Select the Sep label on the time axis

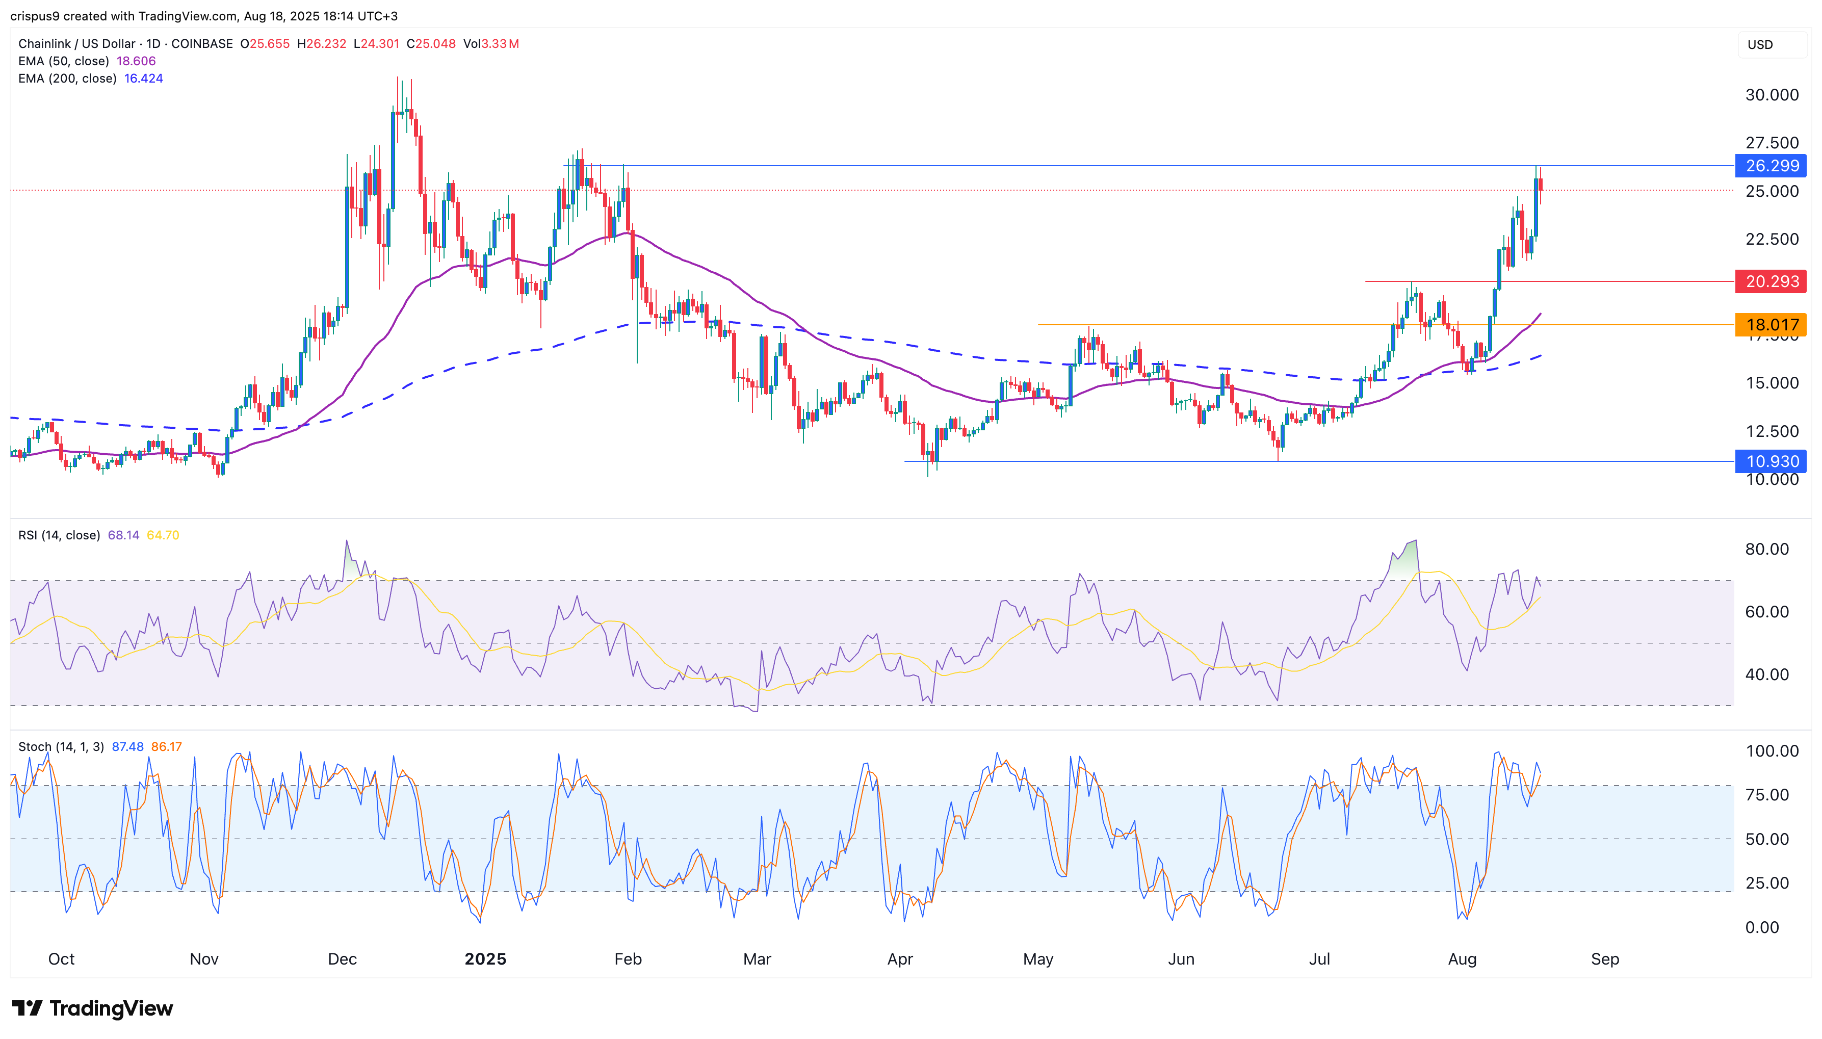coord(1606,959)
